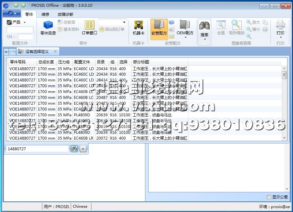
Task: Switch to the 维修 ribbon tab
Action: (45, 14)
